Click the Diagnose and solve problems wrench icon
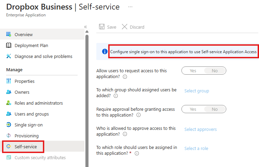Screen dimensions: 259x167 9,56
